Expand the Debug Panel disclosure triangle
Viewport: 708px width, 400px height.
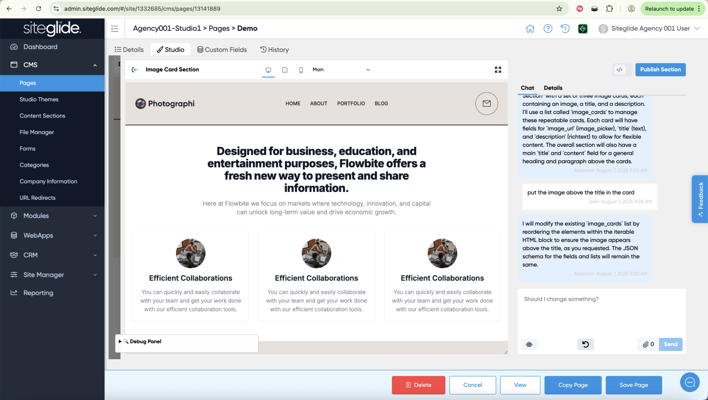pos(120,341)
